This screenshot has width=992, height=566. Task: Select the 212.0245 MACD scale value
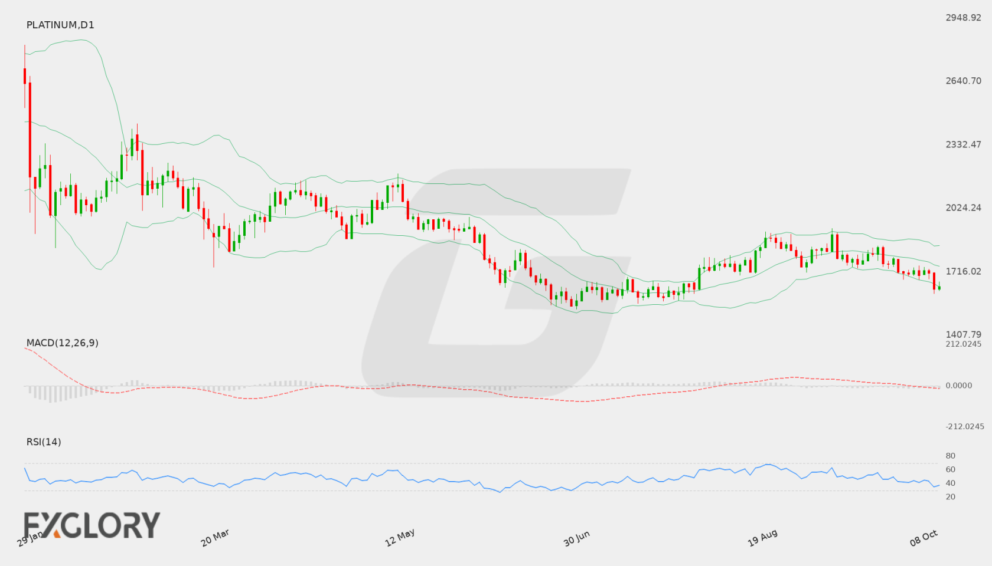pyautogui.click(x=964, y=344)
